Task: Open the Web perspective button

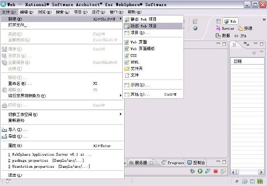Action: (231, 21)
